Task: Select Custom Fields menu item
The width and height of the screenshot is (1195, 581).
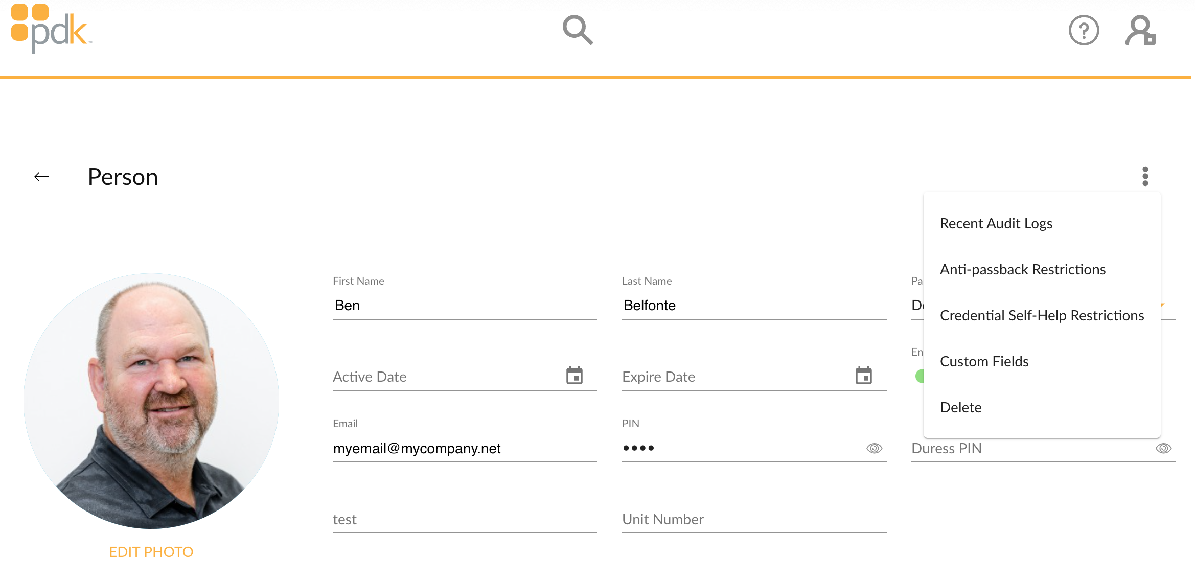Action: [x=1042, y=361]
